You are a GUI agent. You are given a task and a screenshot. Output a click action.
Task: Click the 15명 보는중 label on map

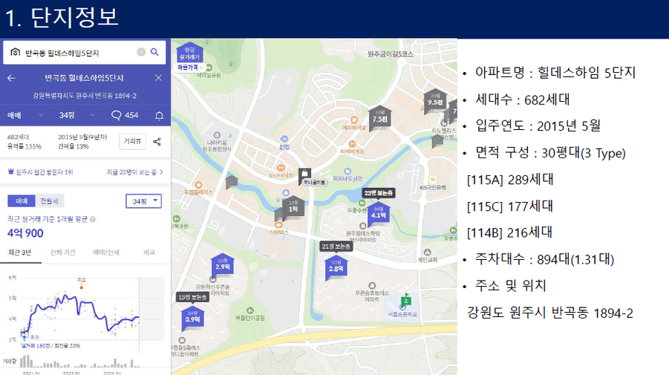tap(192, 297)
